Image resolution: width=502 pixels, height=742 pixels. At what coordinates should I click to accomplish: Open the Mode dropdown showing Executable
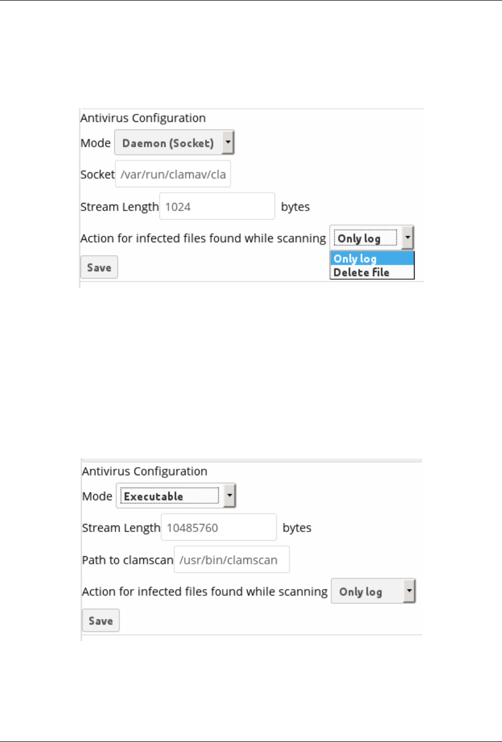click(176, 496)
